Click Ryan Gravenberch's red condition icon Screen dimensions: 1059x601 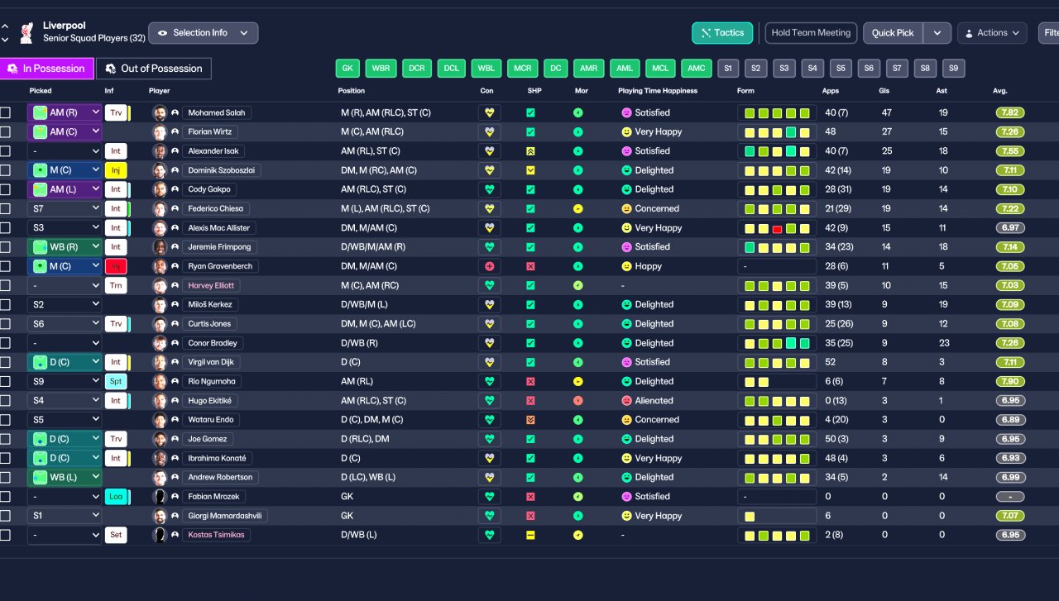coord(489,266)
